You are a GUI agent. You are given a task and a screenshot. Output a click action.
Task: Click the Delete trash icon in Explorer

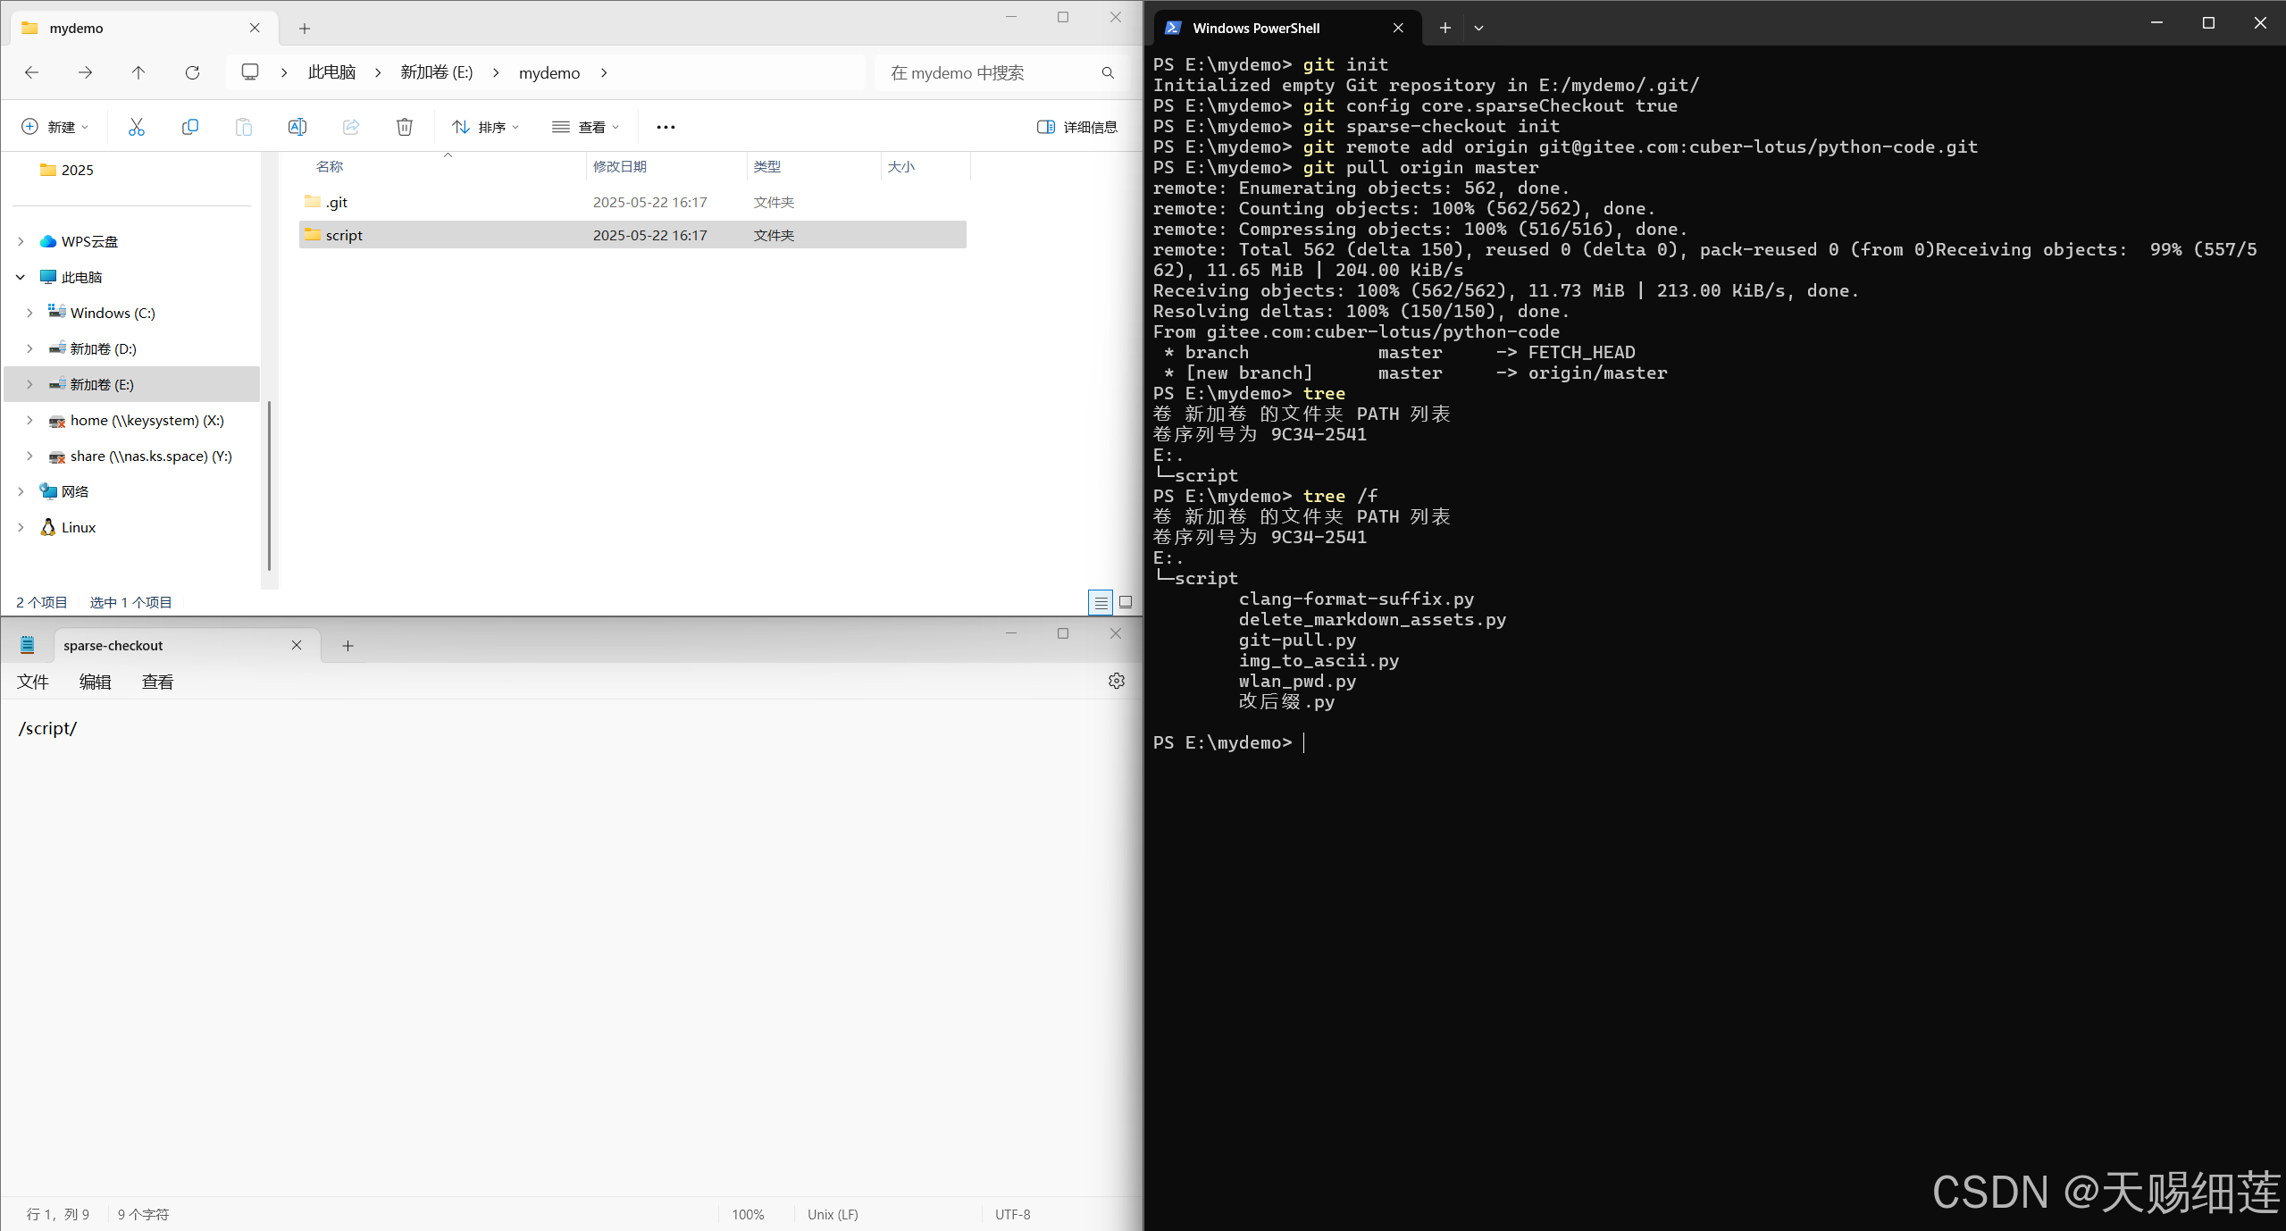[405, 127]
